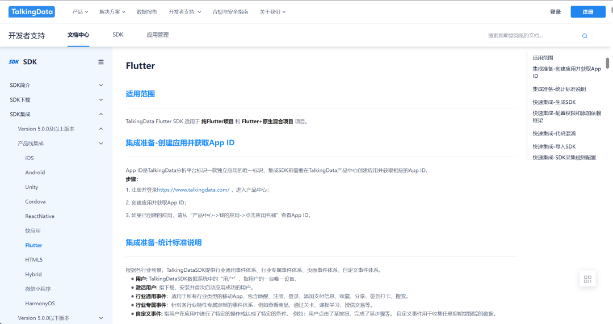Jump to 快速集成-代码混淆 outline entry
This screenshot has width=613, height=324.
[554, 133]
